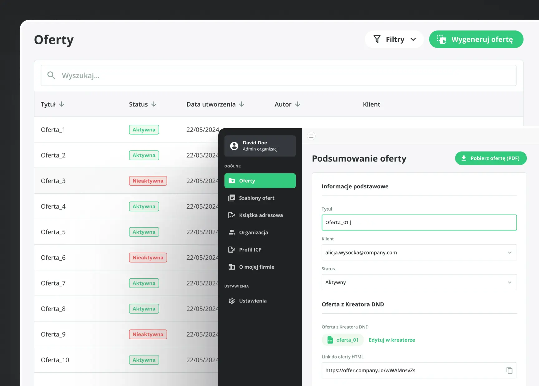Click Wygeneruj ofertę button

coord(476,39)
